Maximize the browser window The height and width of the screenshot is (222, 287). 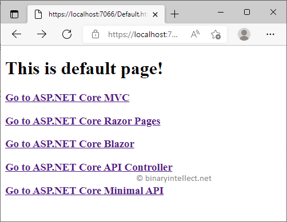247,12
